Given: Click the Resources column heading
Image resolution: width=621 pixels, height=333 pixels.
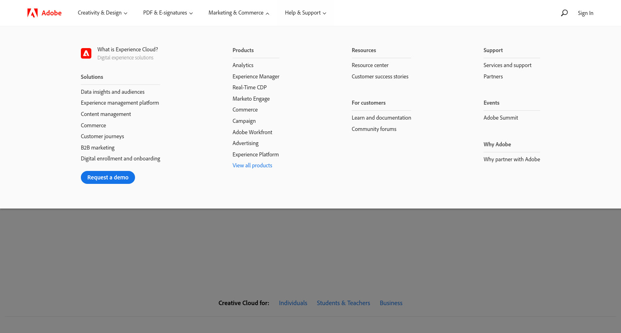Looking at the screenshot, I should (x=364, y=50).
